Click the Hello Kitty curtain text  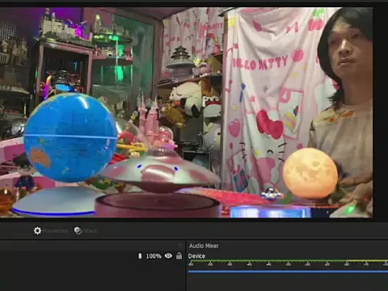[259, 63]
